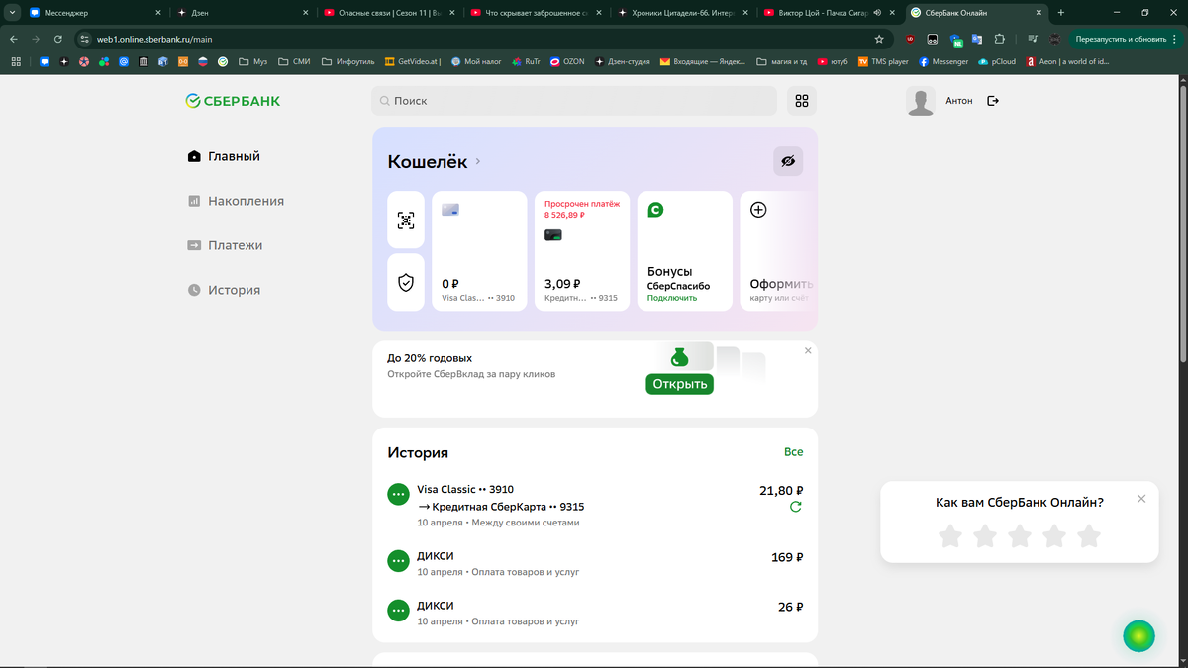The width and height of the screenshot is (1188, 668).
Task: Open the credit card ending 9315
Action: (582, 250)
